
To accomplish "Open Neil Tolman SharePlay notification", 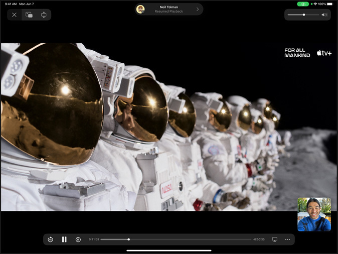I will 168,9.
